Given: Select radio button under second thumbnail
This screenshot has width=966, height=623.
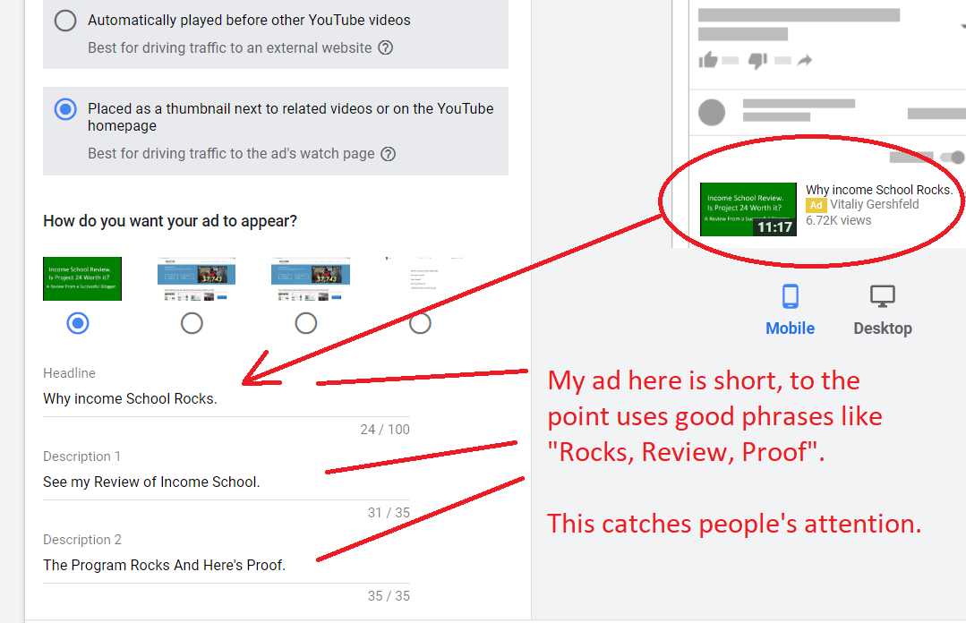Looking at the screenshot, I should point(192,323).
